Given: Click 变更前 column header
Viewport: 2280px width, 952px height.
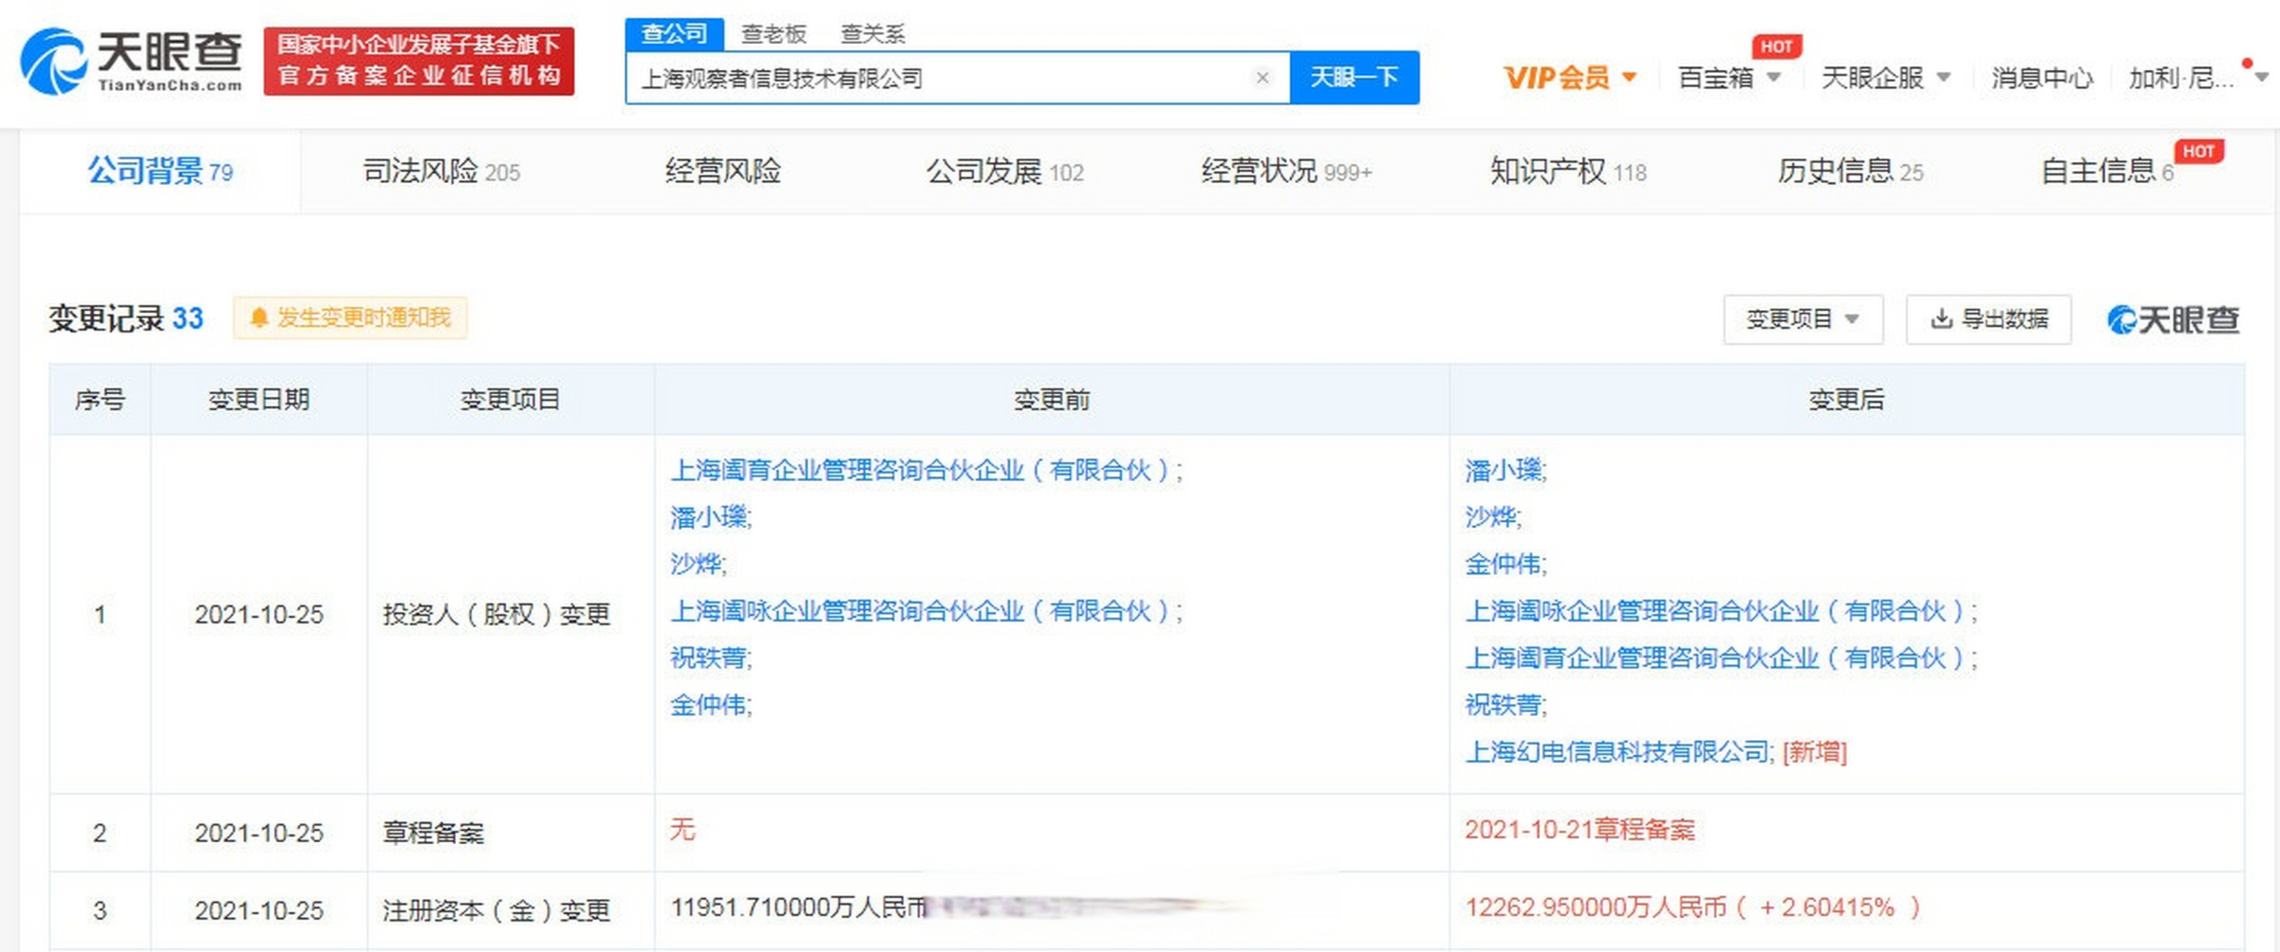Looking at the screenshot, I should click(1052, 400).
